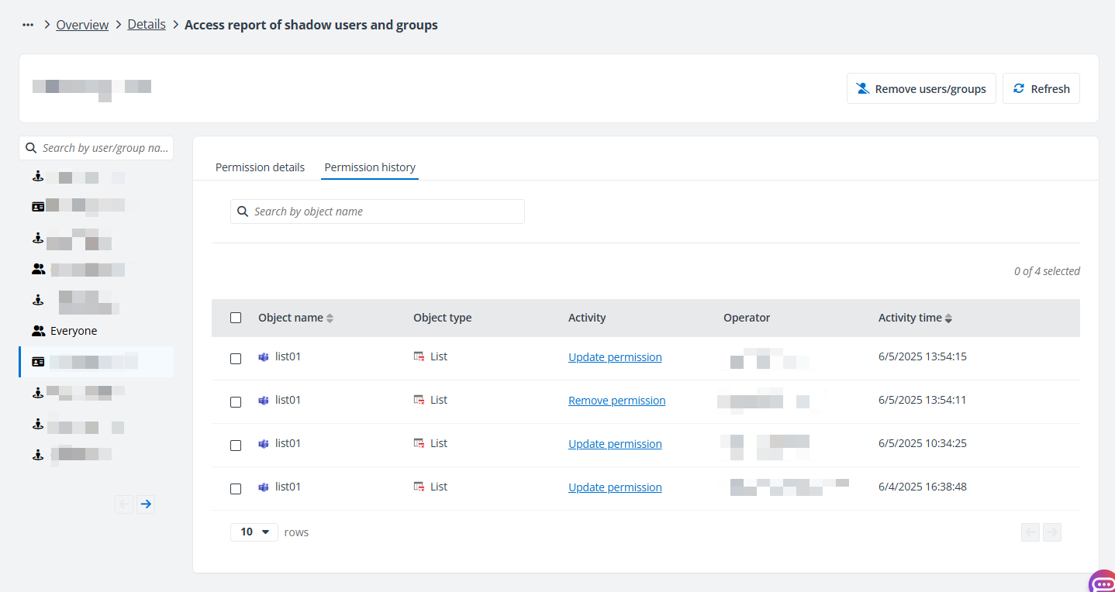The image size is (1115, 592).
Task: Click the List type icon in first row
Action: (x=419, y=356)
